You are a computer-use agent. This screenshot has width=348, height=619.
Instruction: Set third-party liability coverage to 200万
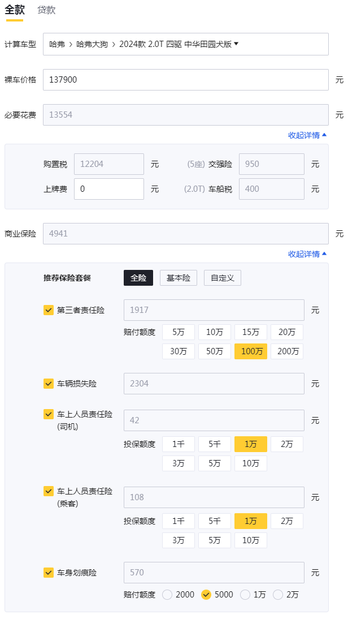click(287, 351)
